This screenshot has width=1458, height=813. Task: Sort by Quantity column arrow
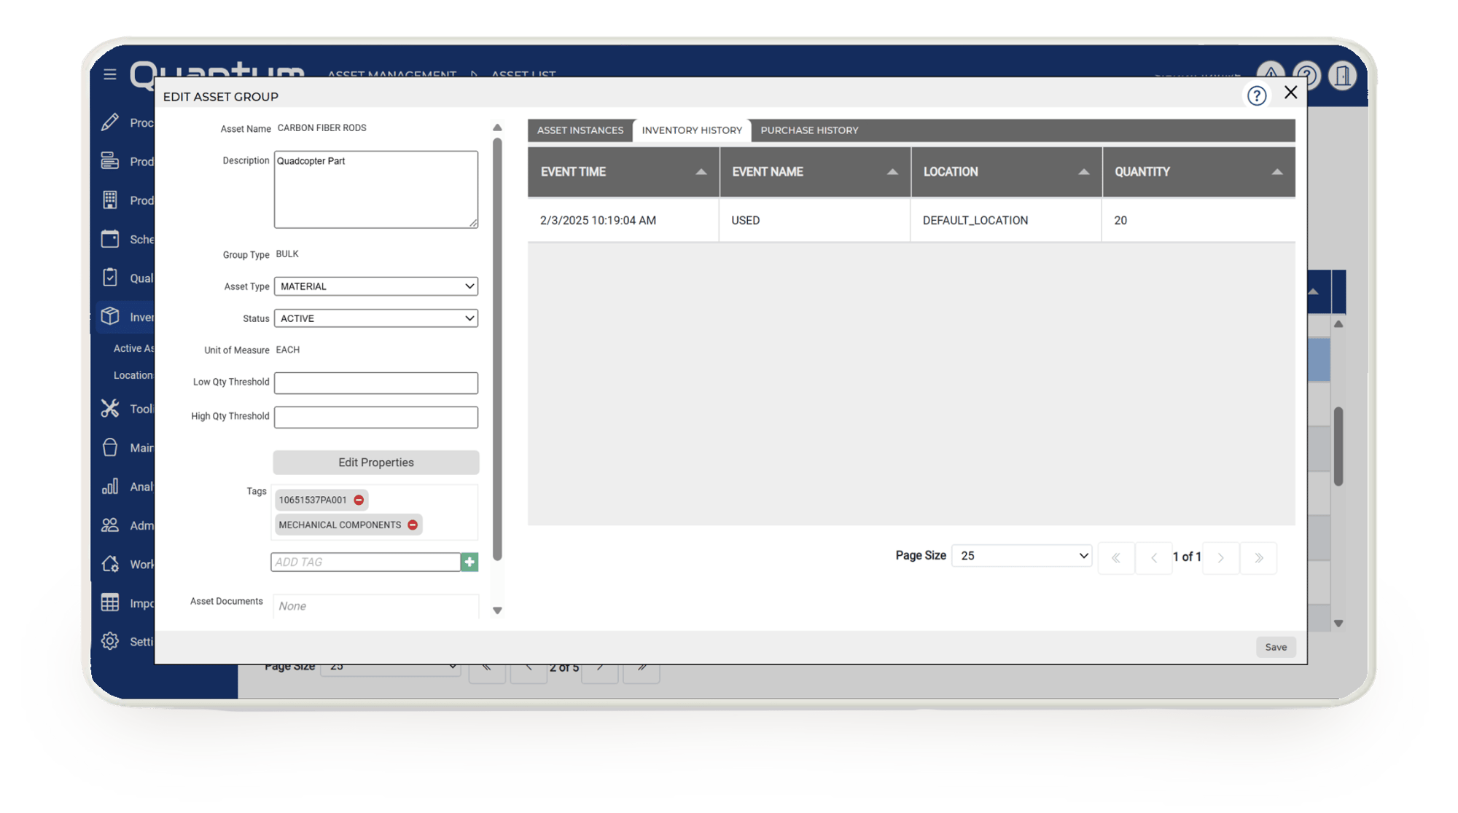pos(1276,172)
